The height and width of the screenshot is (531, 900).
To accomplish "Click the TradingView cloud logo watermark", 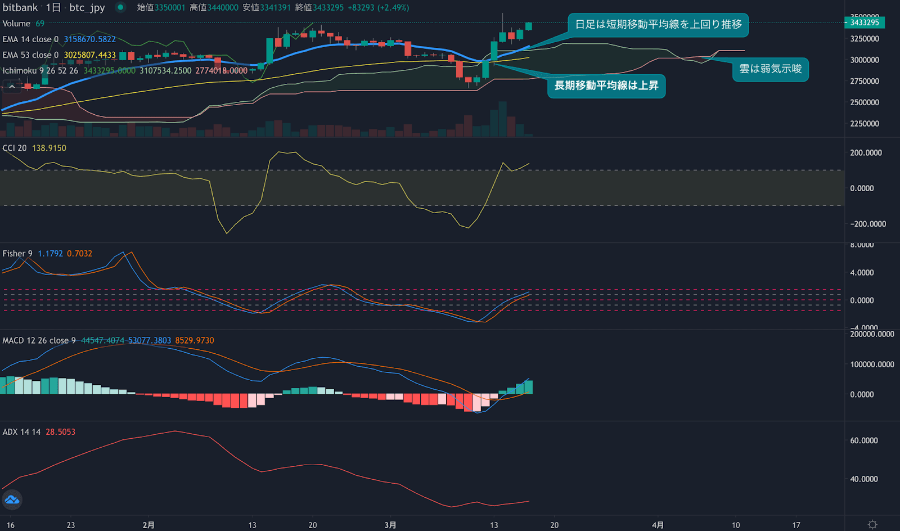I will pos(11,499).
